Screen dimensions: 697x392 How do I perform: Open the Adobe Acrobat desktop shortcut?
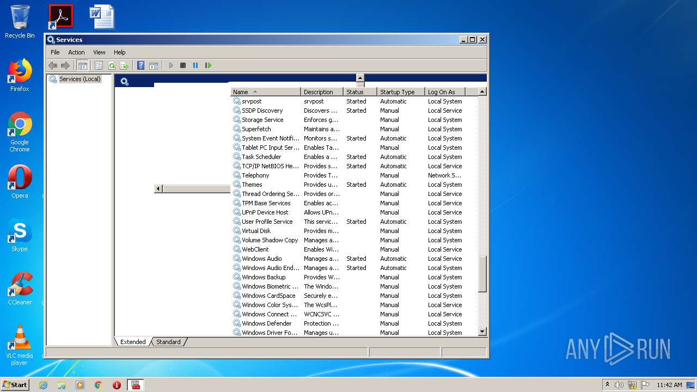pos(60,17)
